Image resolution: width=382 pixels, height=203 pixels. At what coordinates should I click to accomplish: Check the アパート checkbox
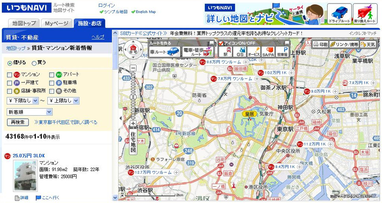[x=52, y=75]
